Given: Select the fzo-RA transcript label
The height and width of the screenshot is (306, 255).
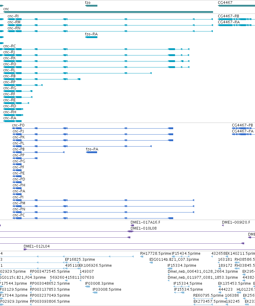Looking at the screenshot, I should coord(91,34).
